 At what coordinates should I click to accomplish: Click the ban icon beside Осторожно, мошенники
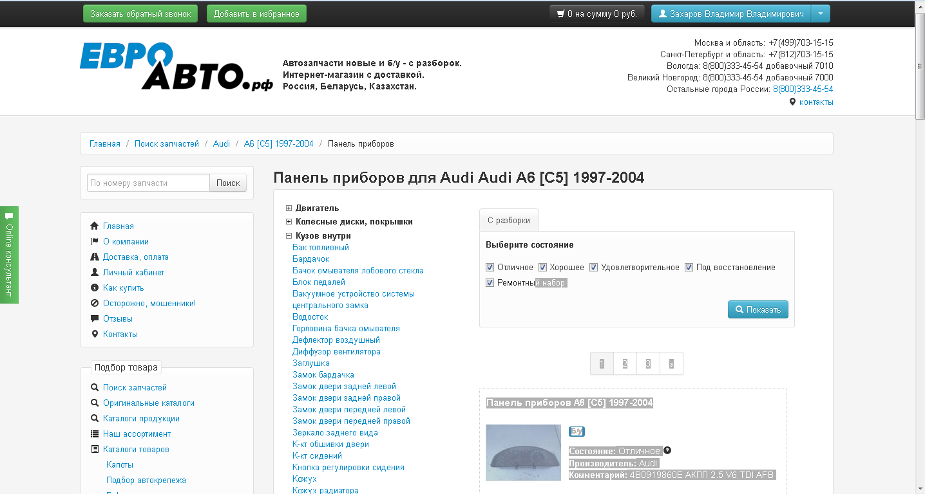[95, 303]
